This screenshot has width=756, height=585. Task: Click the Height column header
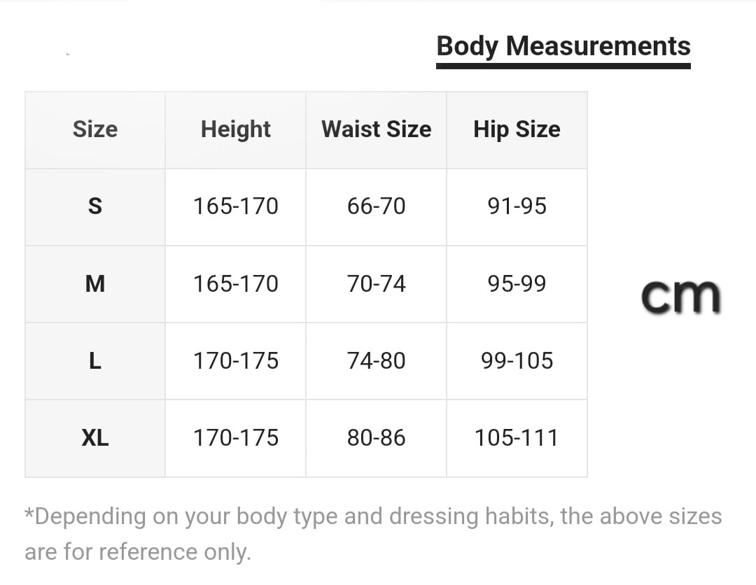(235, 129)
